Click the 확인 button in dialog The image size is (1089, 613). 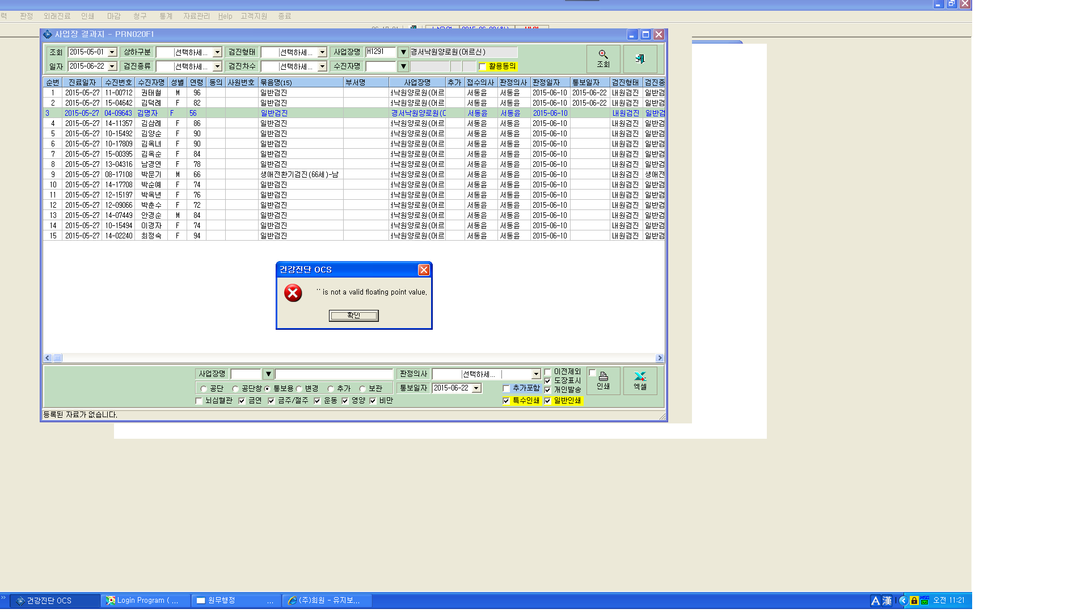pos(354,316)
